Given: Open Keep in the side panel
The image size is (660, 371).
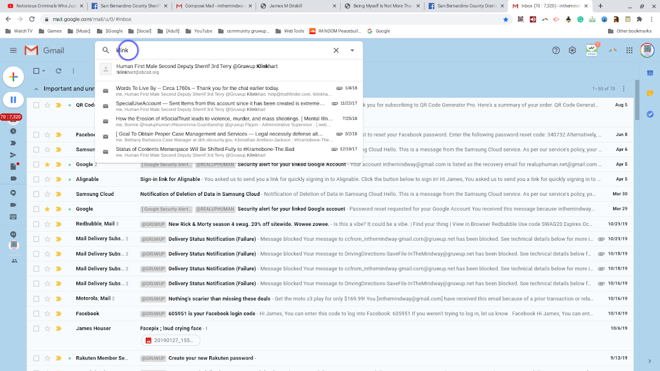Looking at the screenshot, I should [650, 93].
